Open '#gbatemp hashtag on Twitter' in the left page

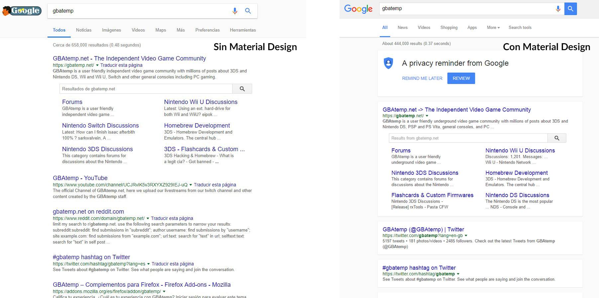click(91, 257)
